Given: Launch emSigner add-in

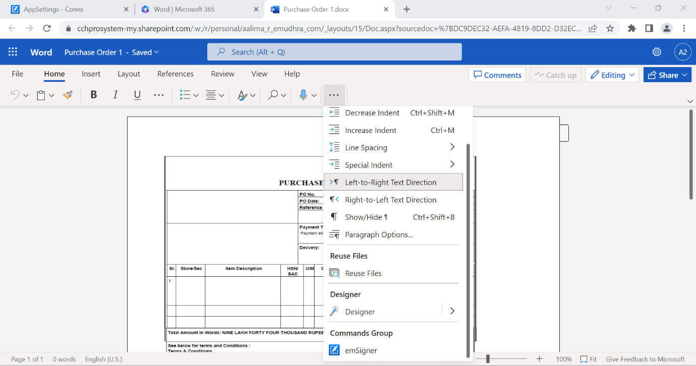Looking at the screenshot, I should pyautogui.click(x=393, y=350).
